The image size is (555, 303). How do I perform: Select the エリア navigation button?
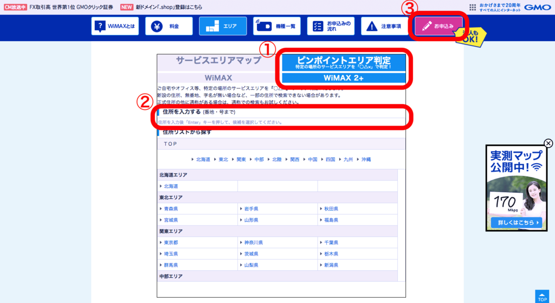coord(223,26)
